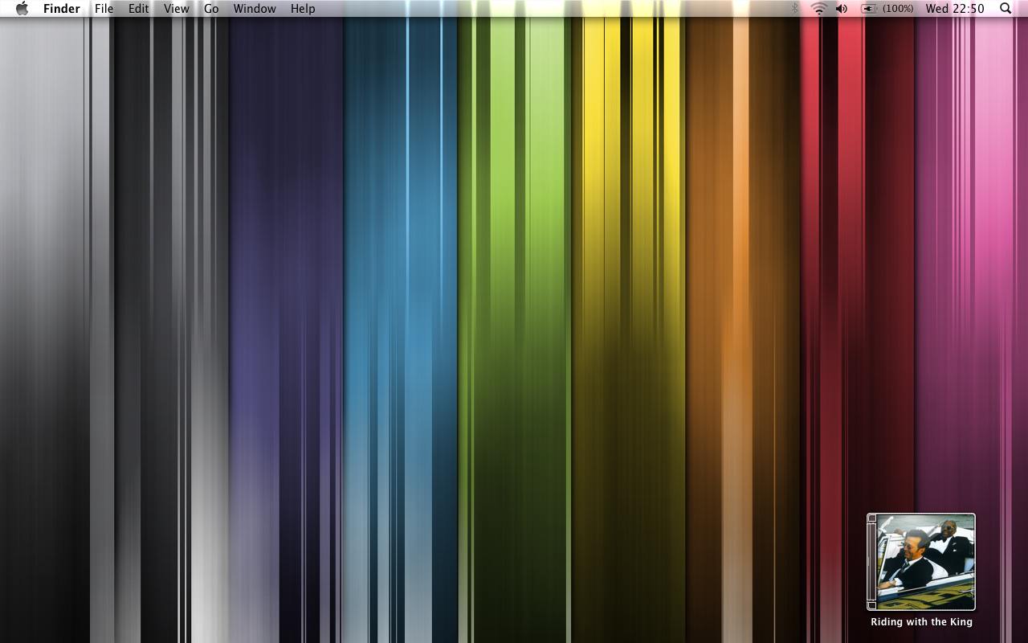
Task: Click the Wed 22:50 clock
Action: (955, 9)
